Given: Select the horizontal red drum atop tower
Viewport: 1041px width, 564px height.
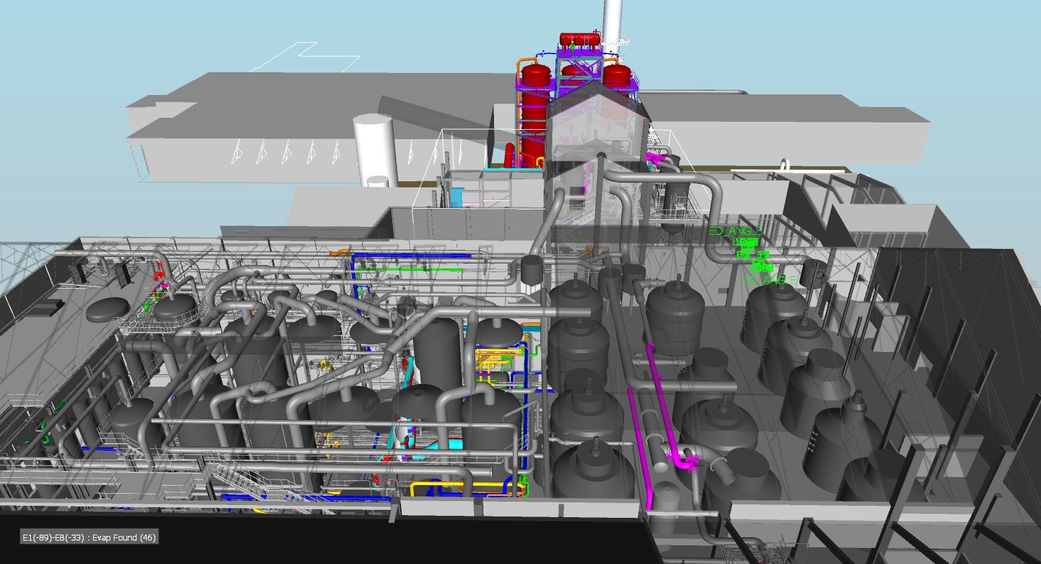Looking at the screenshot, I should 579,39.
